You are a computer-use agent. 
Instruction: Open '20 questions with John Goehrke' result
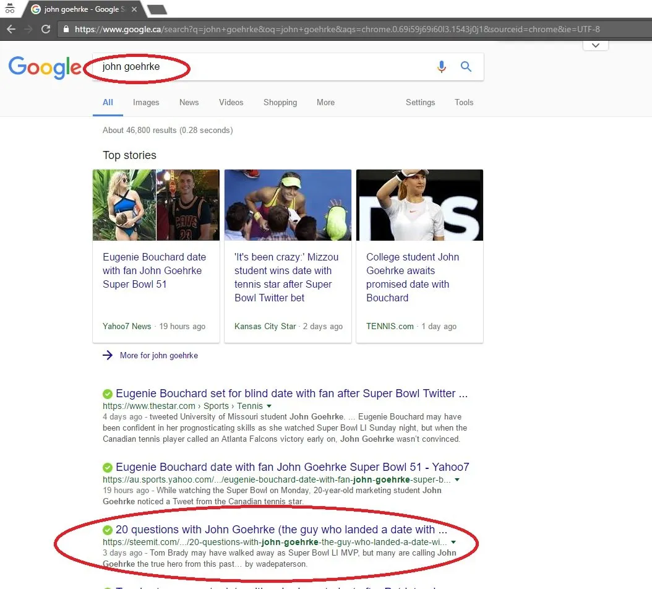281,530
